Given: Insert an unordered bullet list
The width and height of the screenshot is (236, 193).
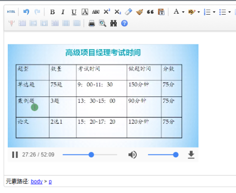Looking at the screenshot, I should pos(222,12).
